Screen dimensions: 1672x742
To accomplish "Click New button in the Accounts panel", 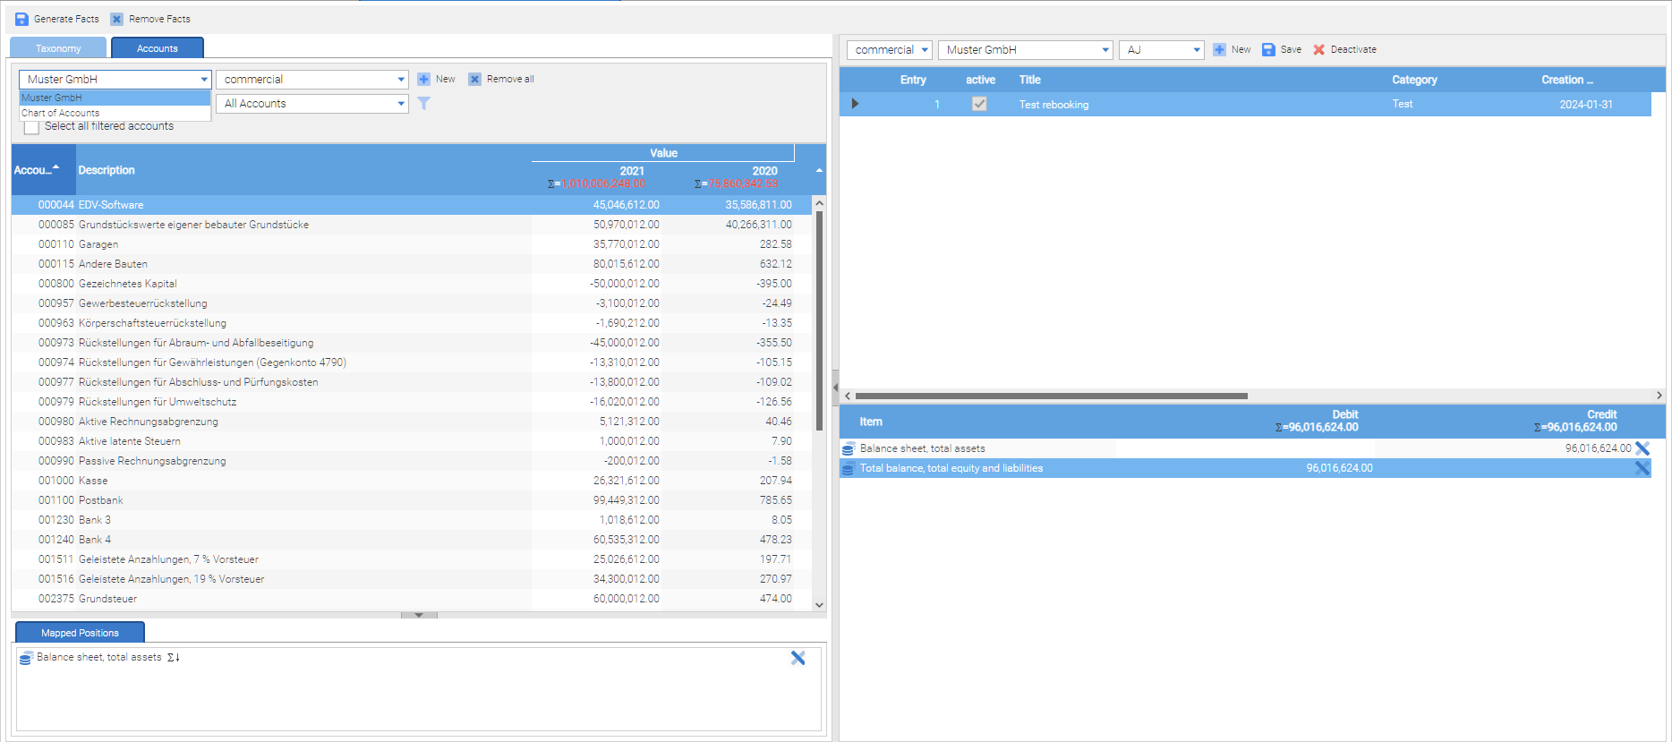I will 436,80.
